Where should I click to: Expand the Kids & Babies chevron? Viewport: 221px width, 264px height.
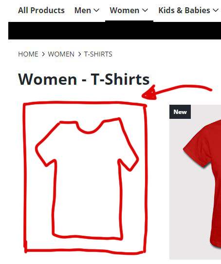click(x=216, y=10)
